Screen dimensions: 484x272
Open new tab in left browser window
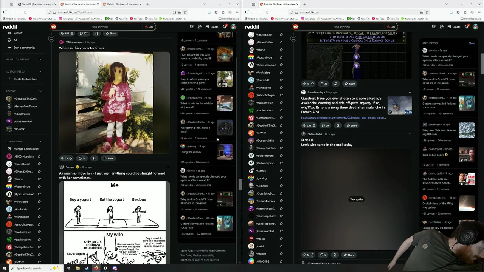[147, 4]
